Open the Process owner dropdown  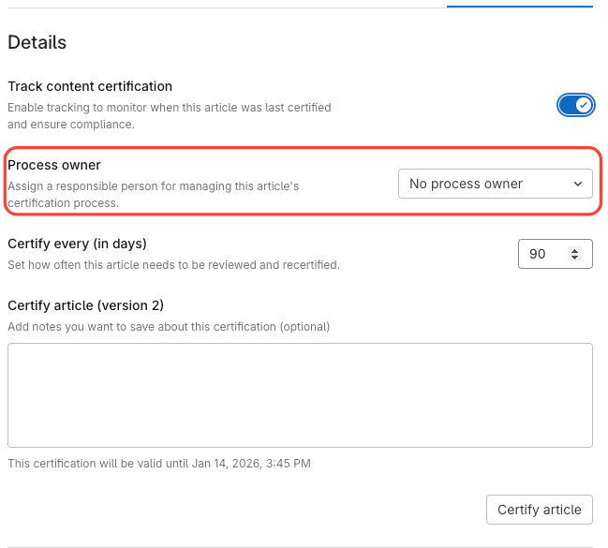[495, 184]
